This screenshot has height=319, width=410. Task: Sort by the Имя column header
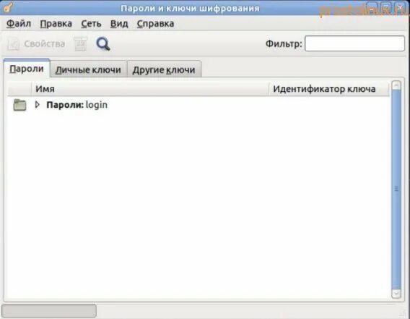click(x=150, y=89)
